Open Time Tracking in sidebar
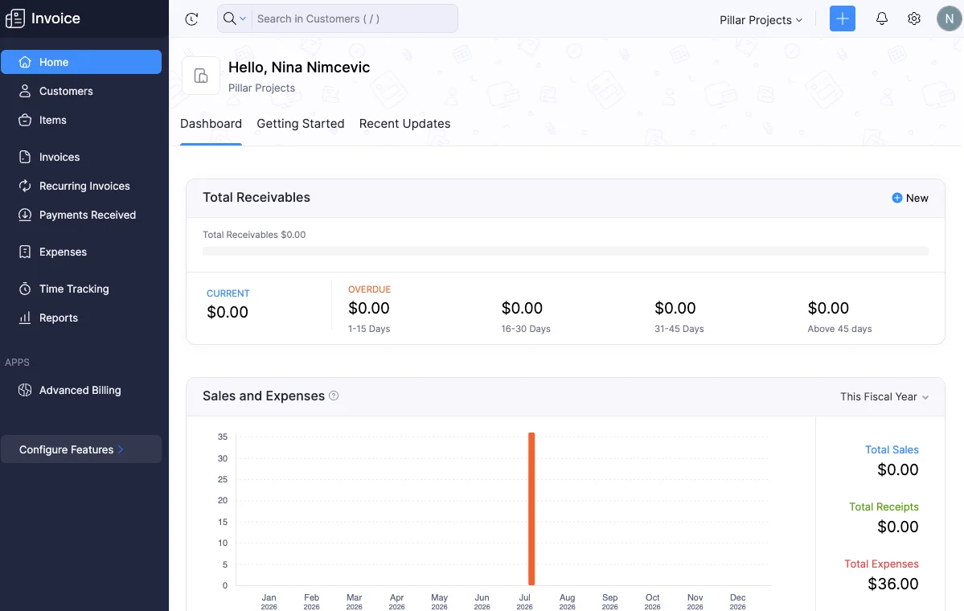Screen dimensions: 964x611 point(81,289)
